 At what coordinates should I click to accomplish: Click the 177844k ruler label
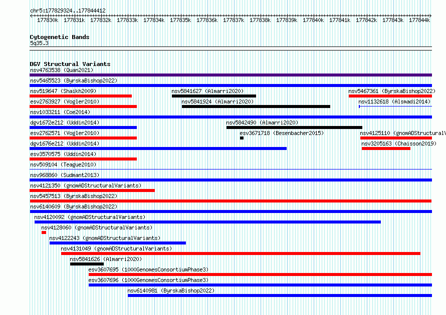tap(419, 20)
